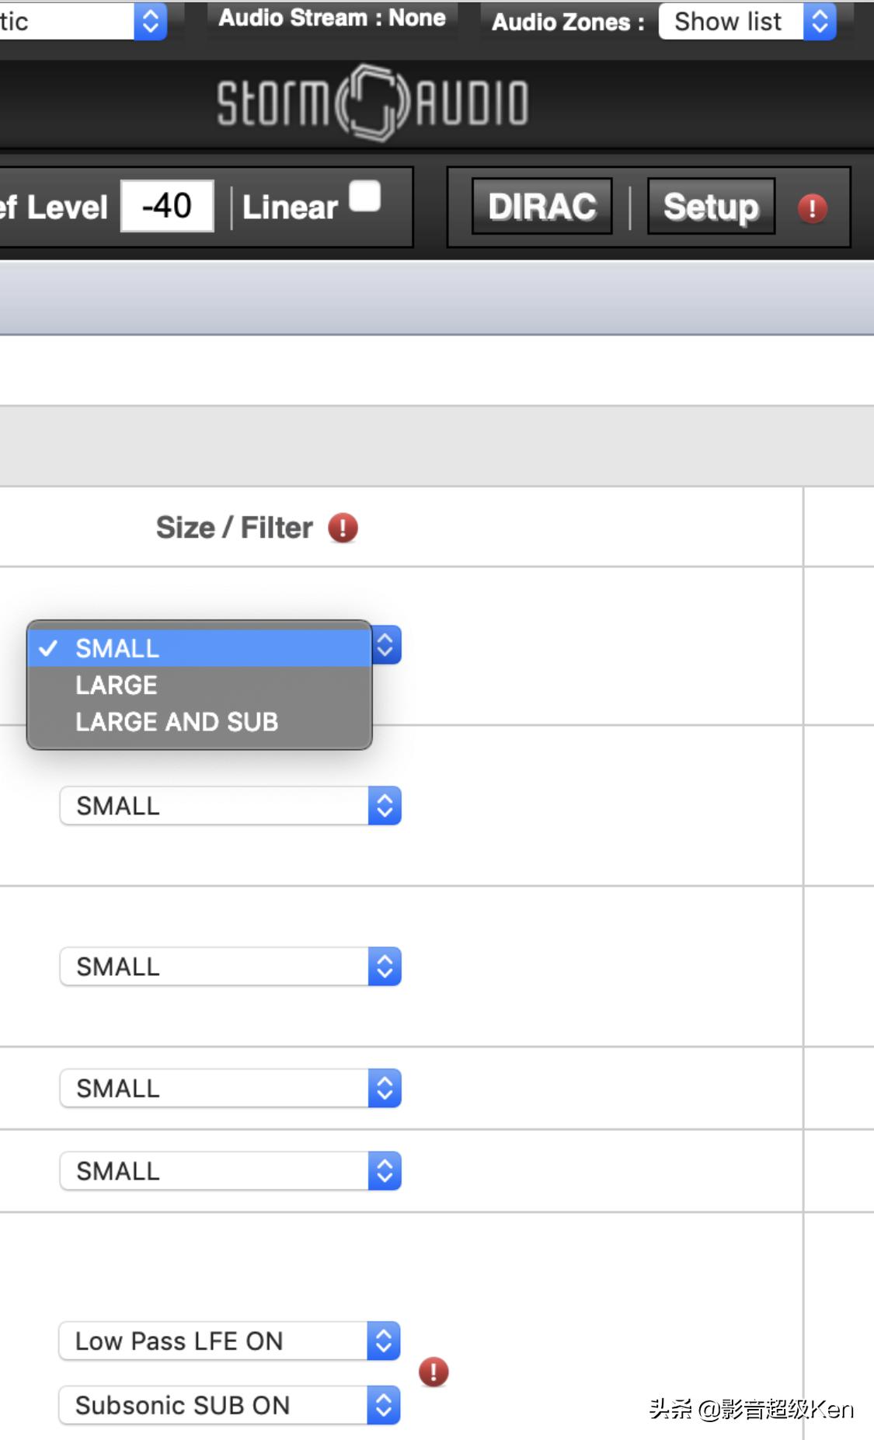
Task: Click the StormAudio logo
Action: pyautogui.click(x=373, y=103)
